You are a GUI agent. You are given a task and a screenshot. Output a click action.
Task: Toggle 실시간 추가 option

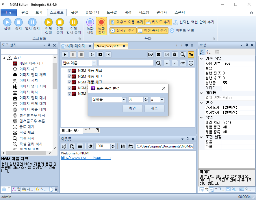tap(123, 30)
